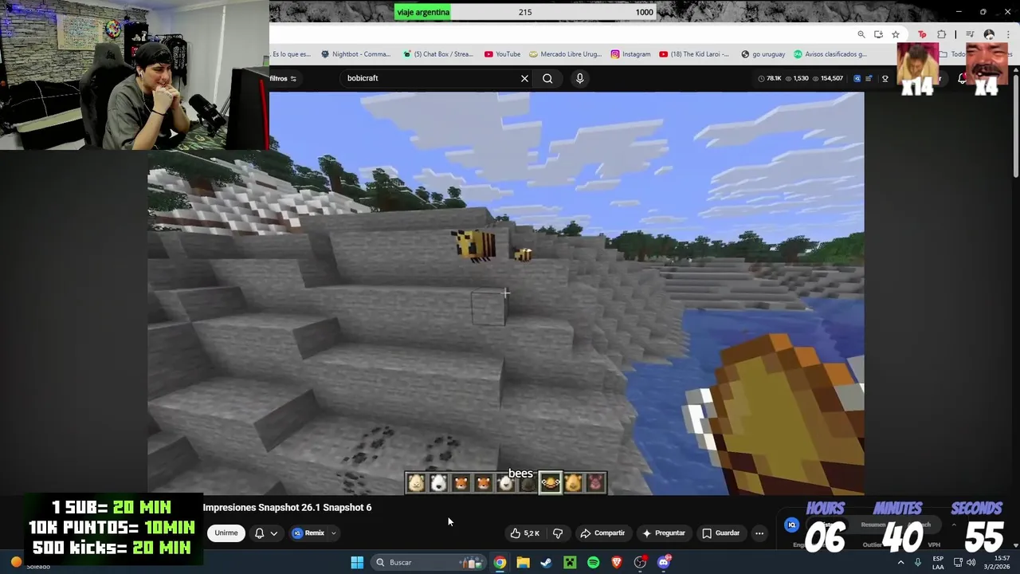
Task: Open the Instagram bookmark
Action: (x=630, y=54)
